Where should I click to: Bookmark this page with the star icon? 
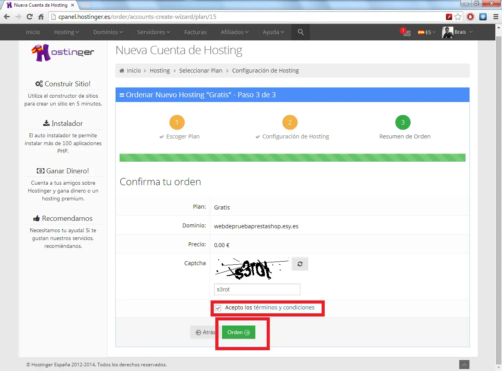point(458,17)
